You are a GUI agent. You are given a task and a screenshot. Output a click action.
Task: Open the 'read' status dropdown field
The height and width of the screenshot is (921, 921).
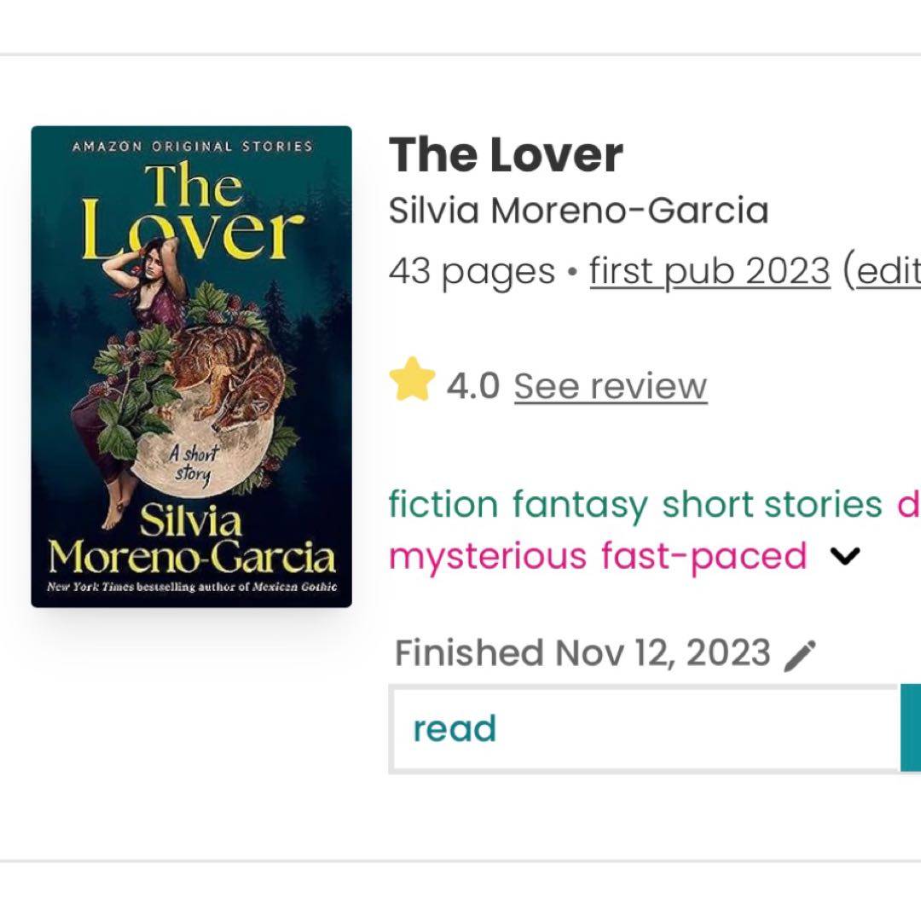645,728
